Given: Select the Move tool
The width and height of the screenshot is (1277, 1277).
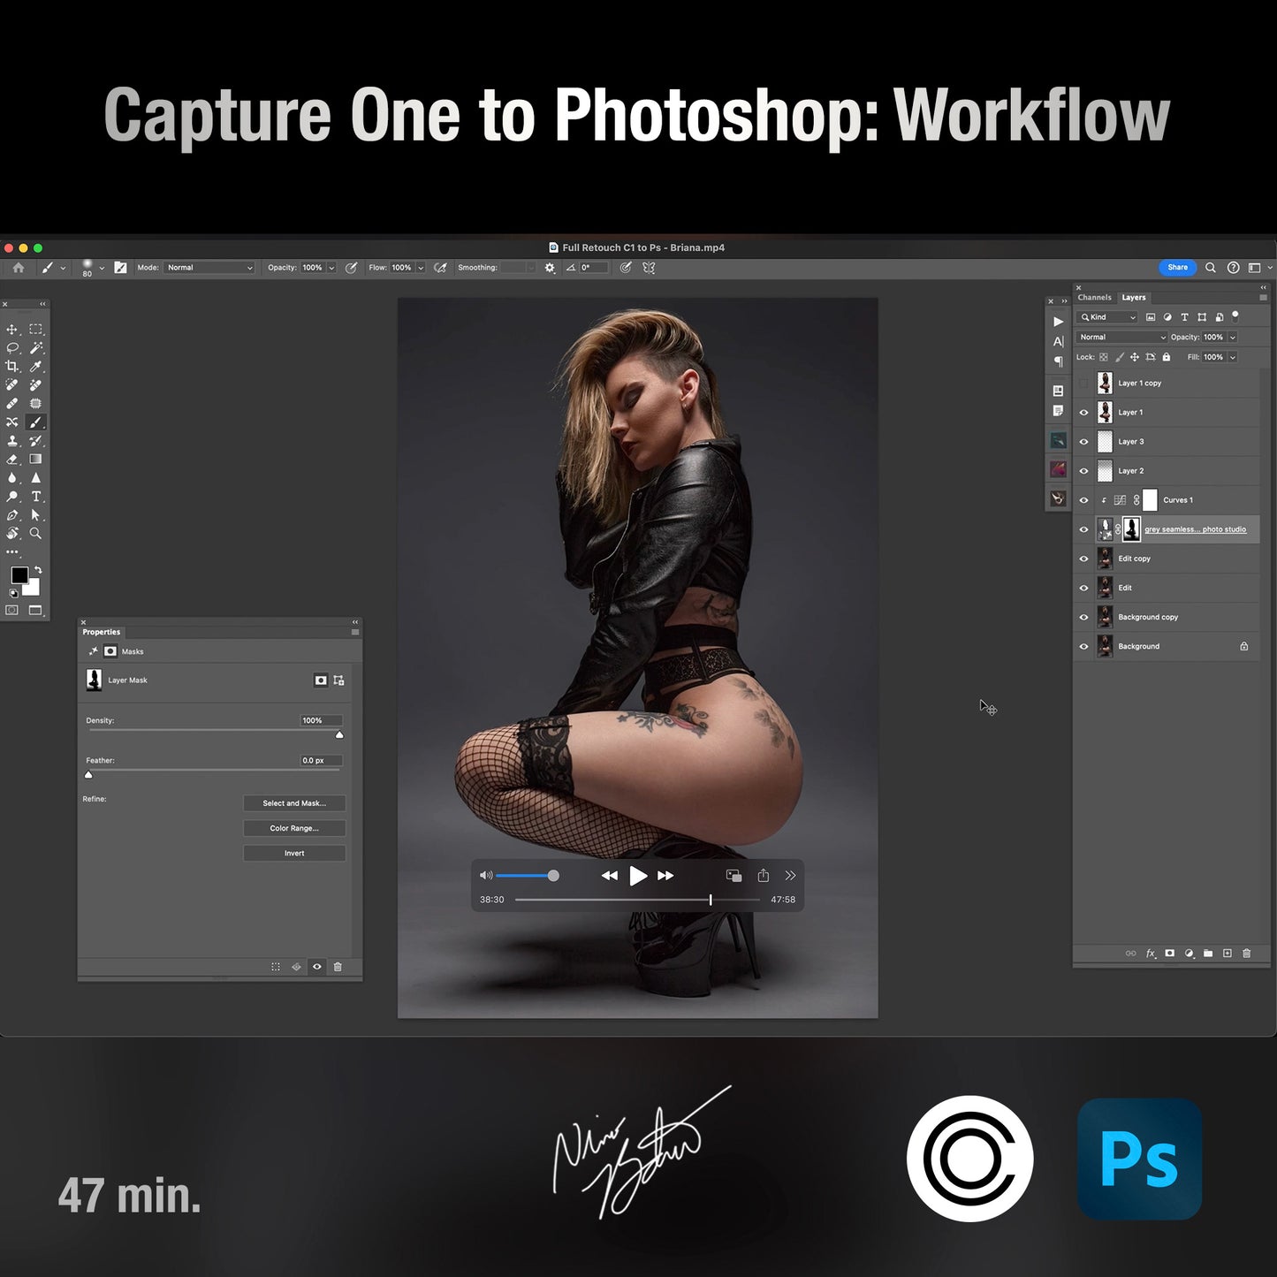Looking at the screenshot, I should (x=11, y=329).
